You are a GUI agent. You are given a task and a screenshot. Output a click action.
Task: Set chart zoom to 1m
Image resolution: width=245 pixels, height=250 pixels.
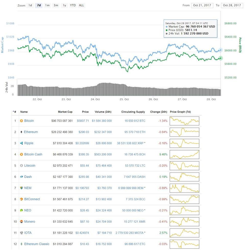(x=47, y=5)
